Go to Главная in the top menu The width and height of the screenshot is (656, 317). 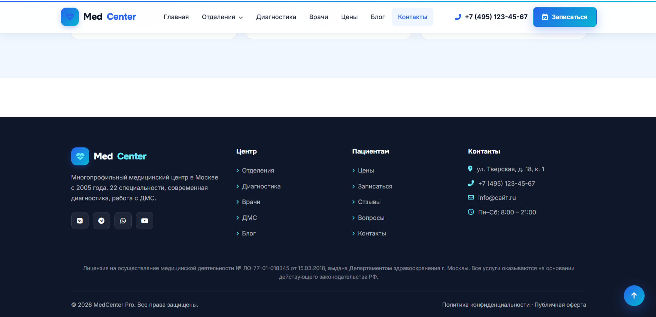pyautogui.click(x=176, y=17)
